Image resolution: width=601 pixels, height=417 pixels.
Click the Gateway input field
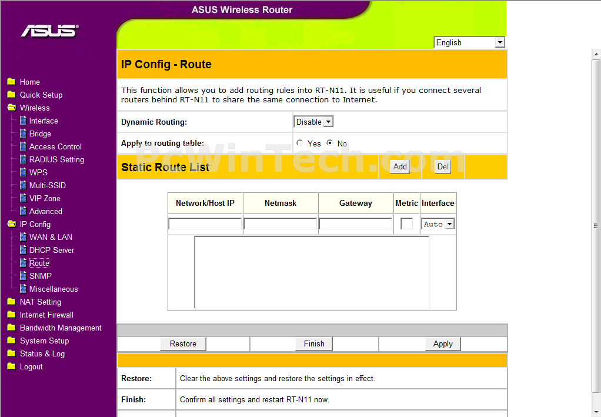pos(356,224)
